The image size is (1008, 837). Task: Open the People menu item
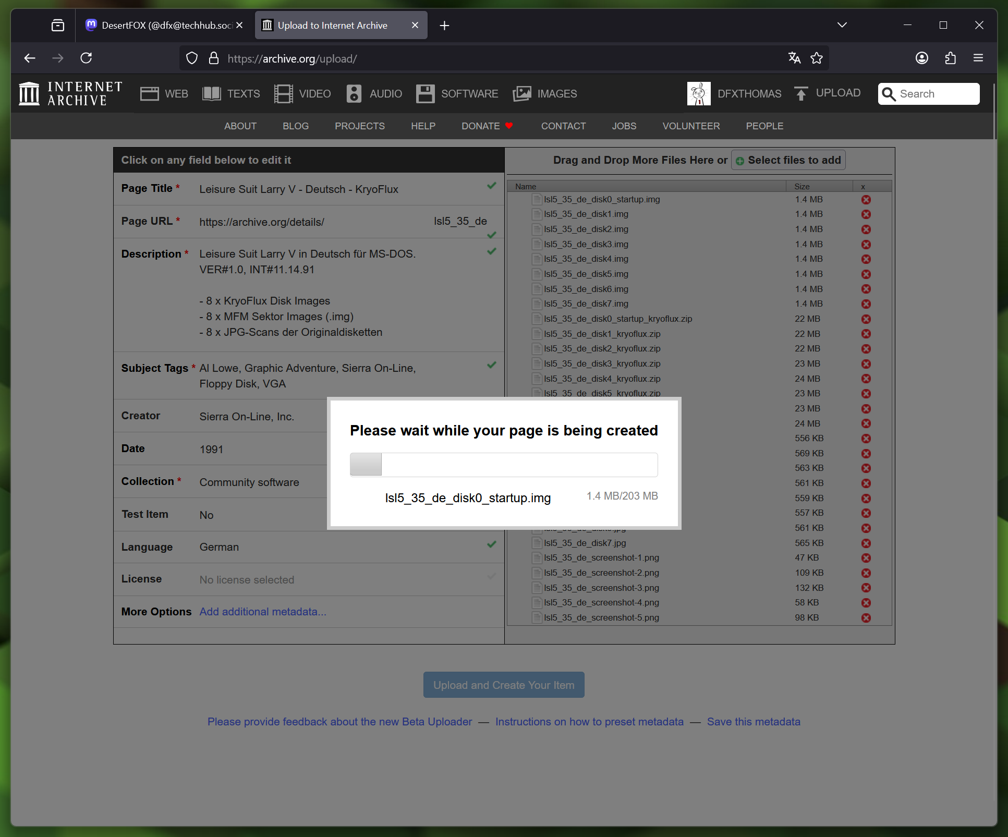(764, 126)
